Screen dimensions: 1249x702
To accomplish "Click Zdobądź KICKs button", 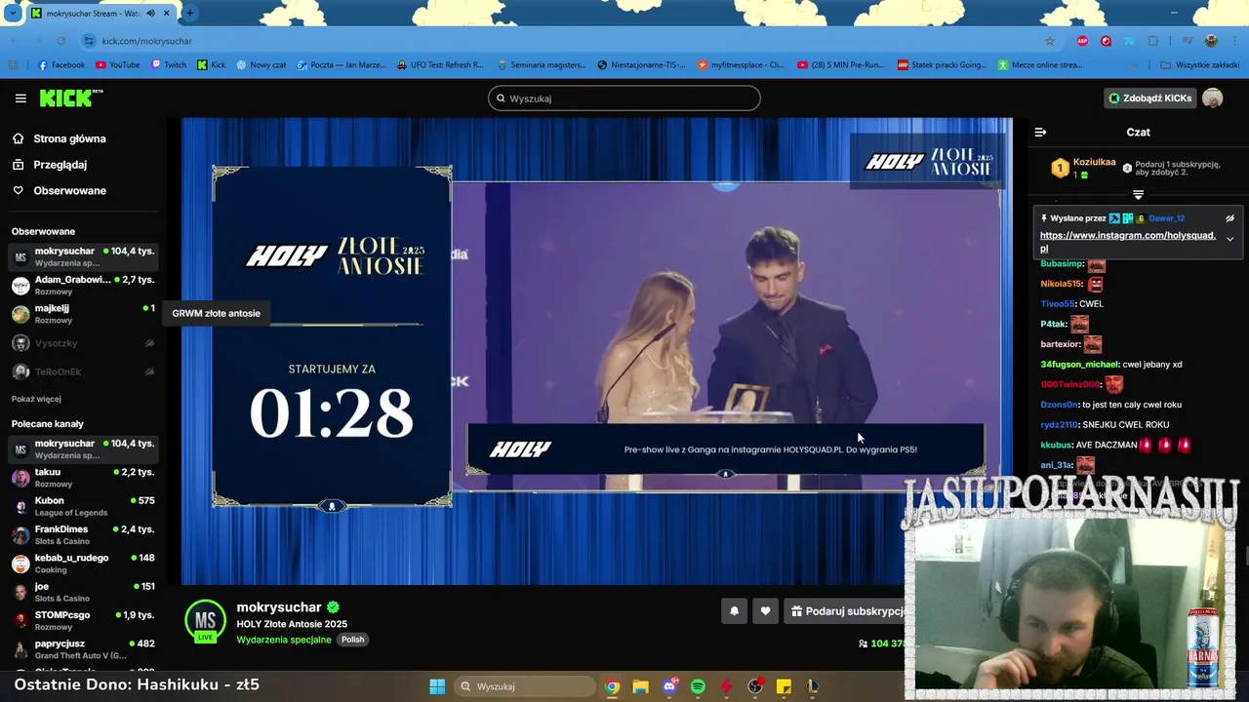I will 1150,98.
